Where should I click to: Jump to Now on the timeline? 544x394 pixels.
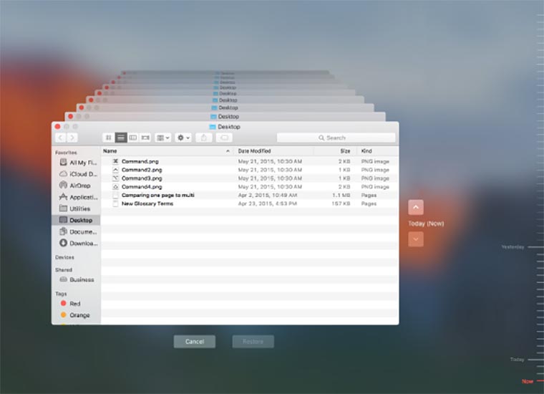528,382
